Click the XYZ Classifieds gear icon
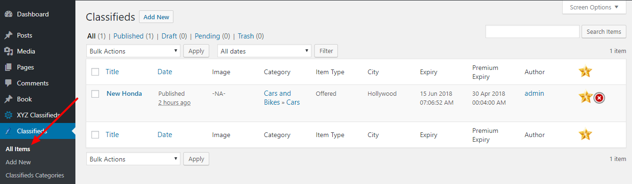Viewport: 632px width, 184px height. click(8, 115)
